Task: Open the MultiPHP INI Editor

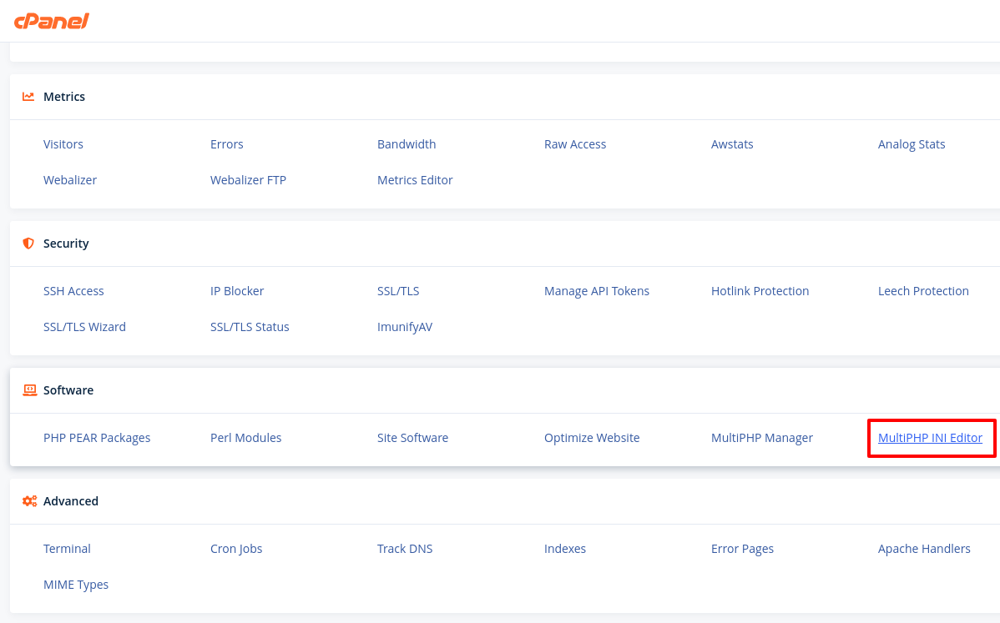Action: pyautogui.click(x=930, y=438)
